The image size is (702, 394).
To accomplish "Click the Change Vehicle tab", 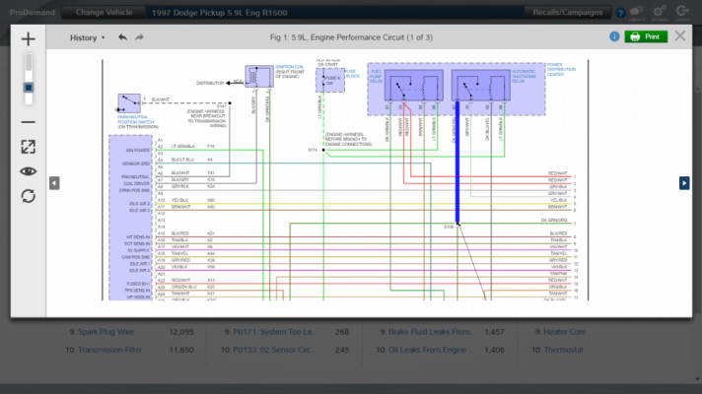I will click(x=104, y=13).
